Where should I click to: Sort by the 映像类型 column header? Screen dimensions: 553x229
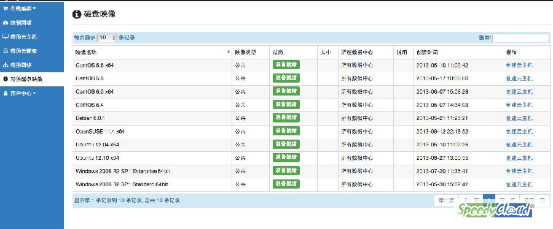(x=251, y=52)
